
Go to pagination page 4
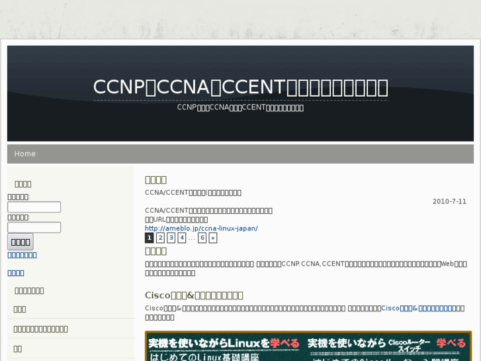[x=182, y=238]
